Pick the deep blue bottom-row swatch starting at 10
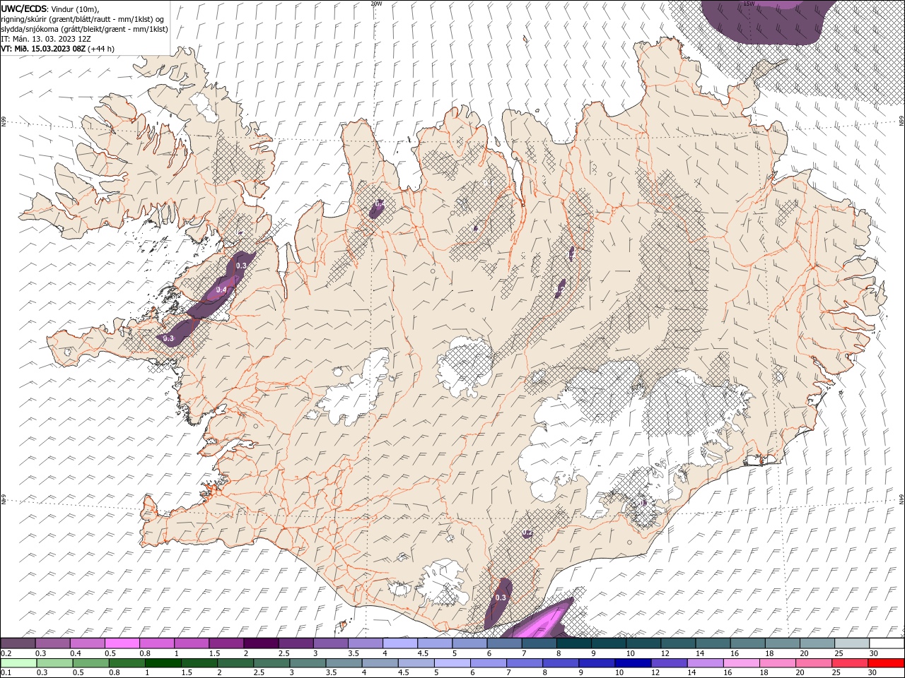The height and width of the screenshot is (678, 905). tap(633, 663)
